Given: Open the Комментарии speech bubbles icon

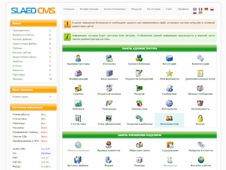Looking at the screenshot, I should (x=200, y=58).
